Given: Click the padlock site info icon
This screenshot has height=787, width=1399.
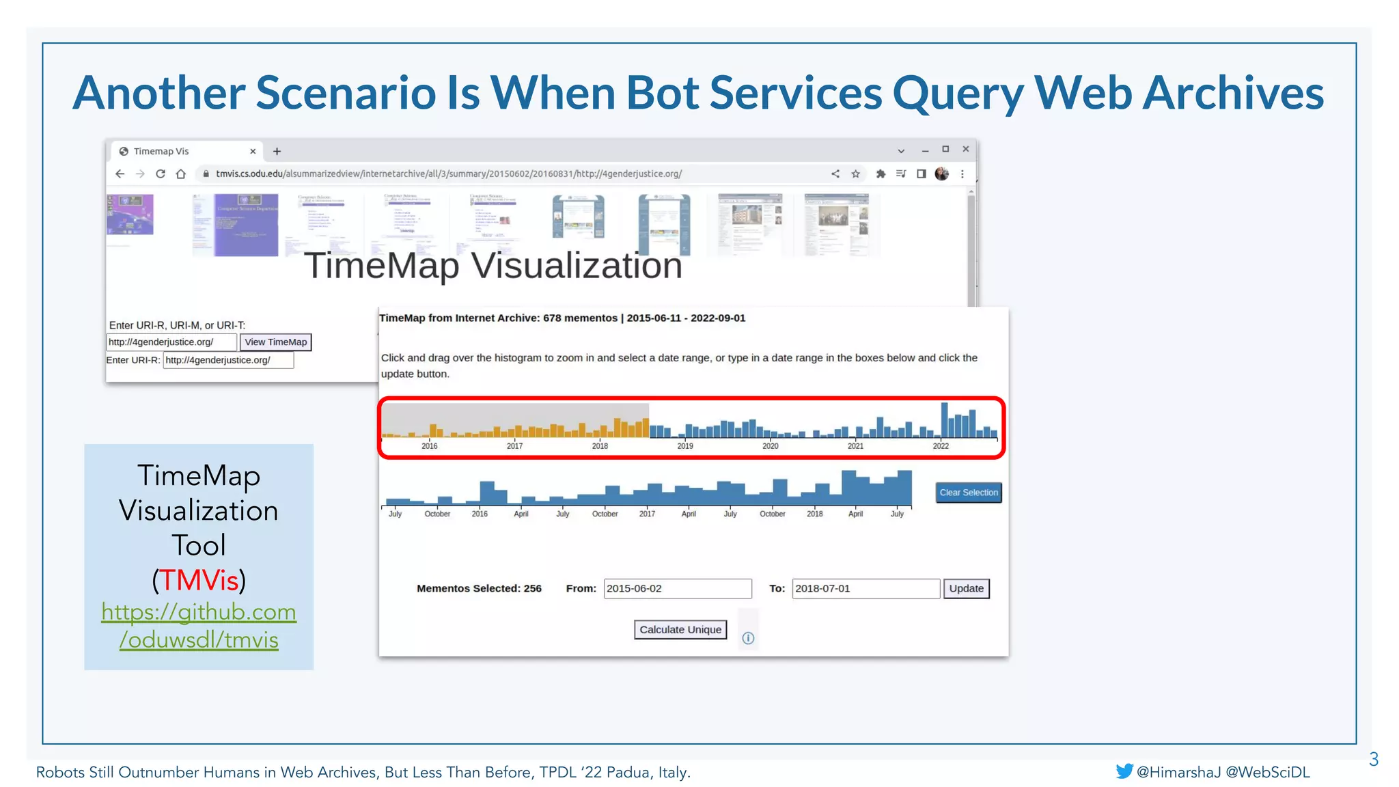Looking at the screenshot, I should (206, 174).
